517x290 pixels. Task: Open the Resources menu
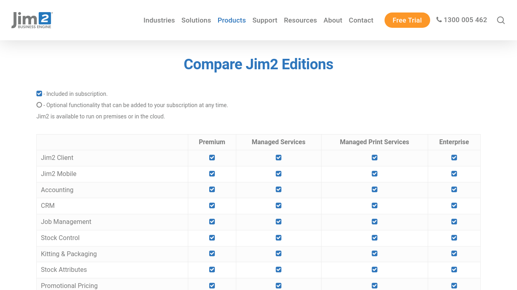click(x=301, y=20)
